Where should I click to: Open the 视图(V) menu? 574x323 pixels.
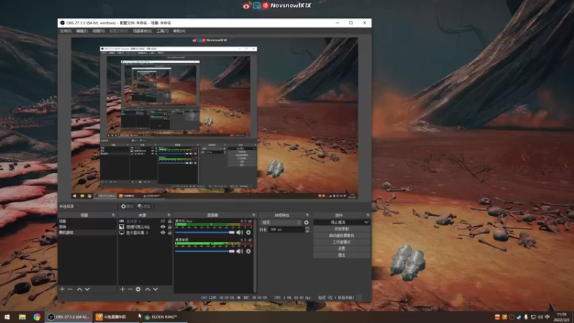coord(98,31)
